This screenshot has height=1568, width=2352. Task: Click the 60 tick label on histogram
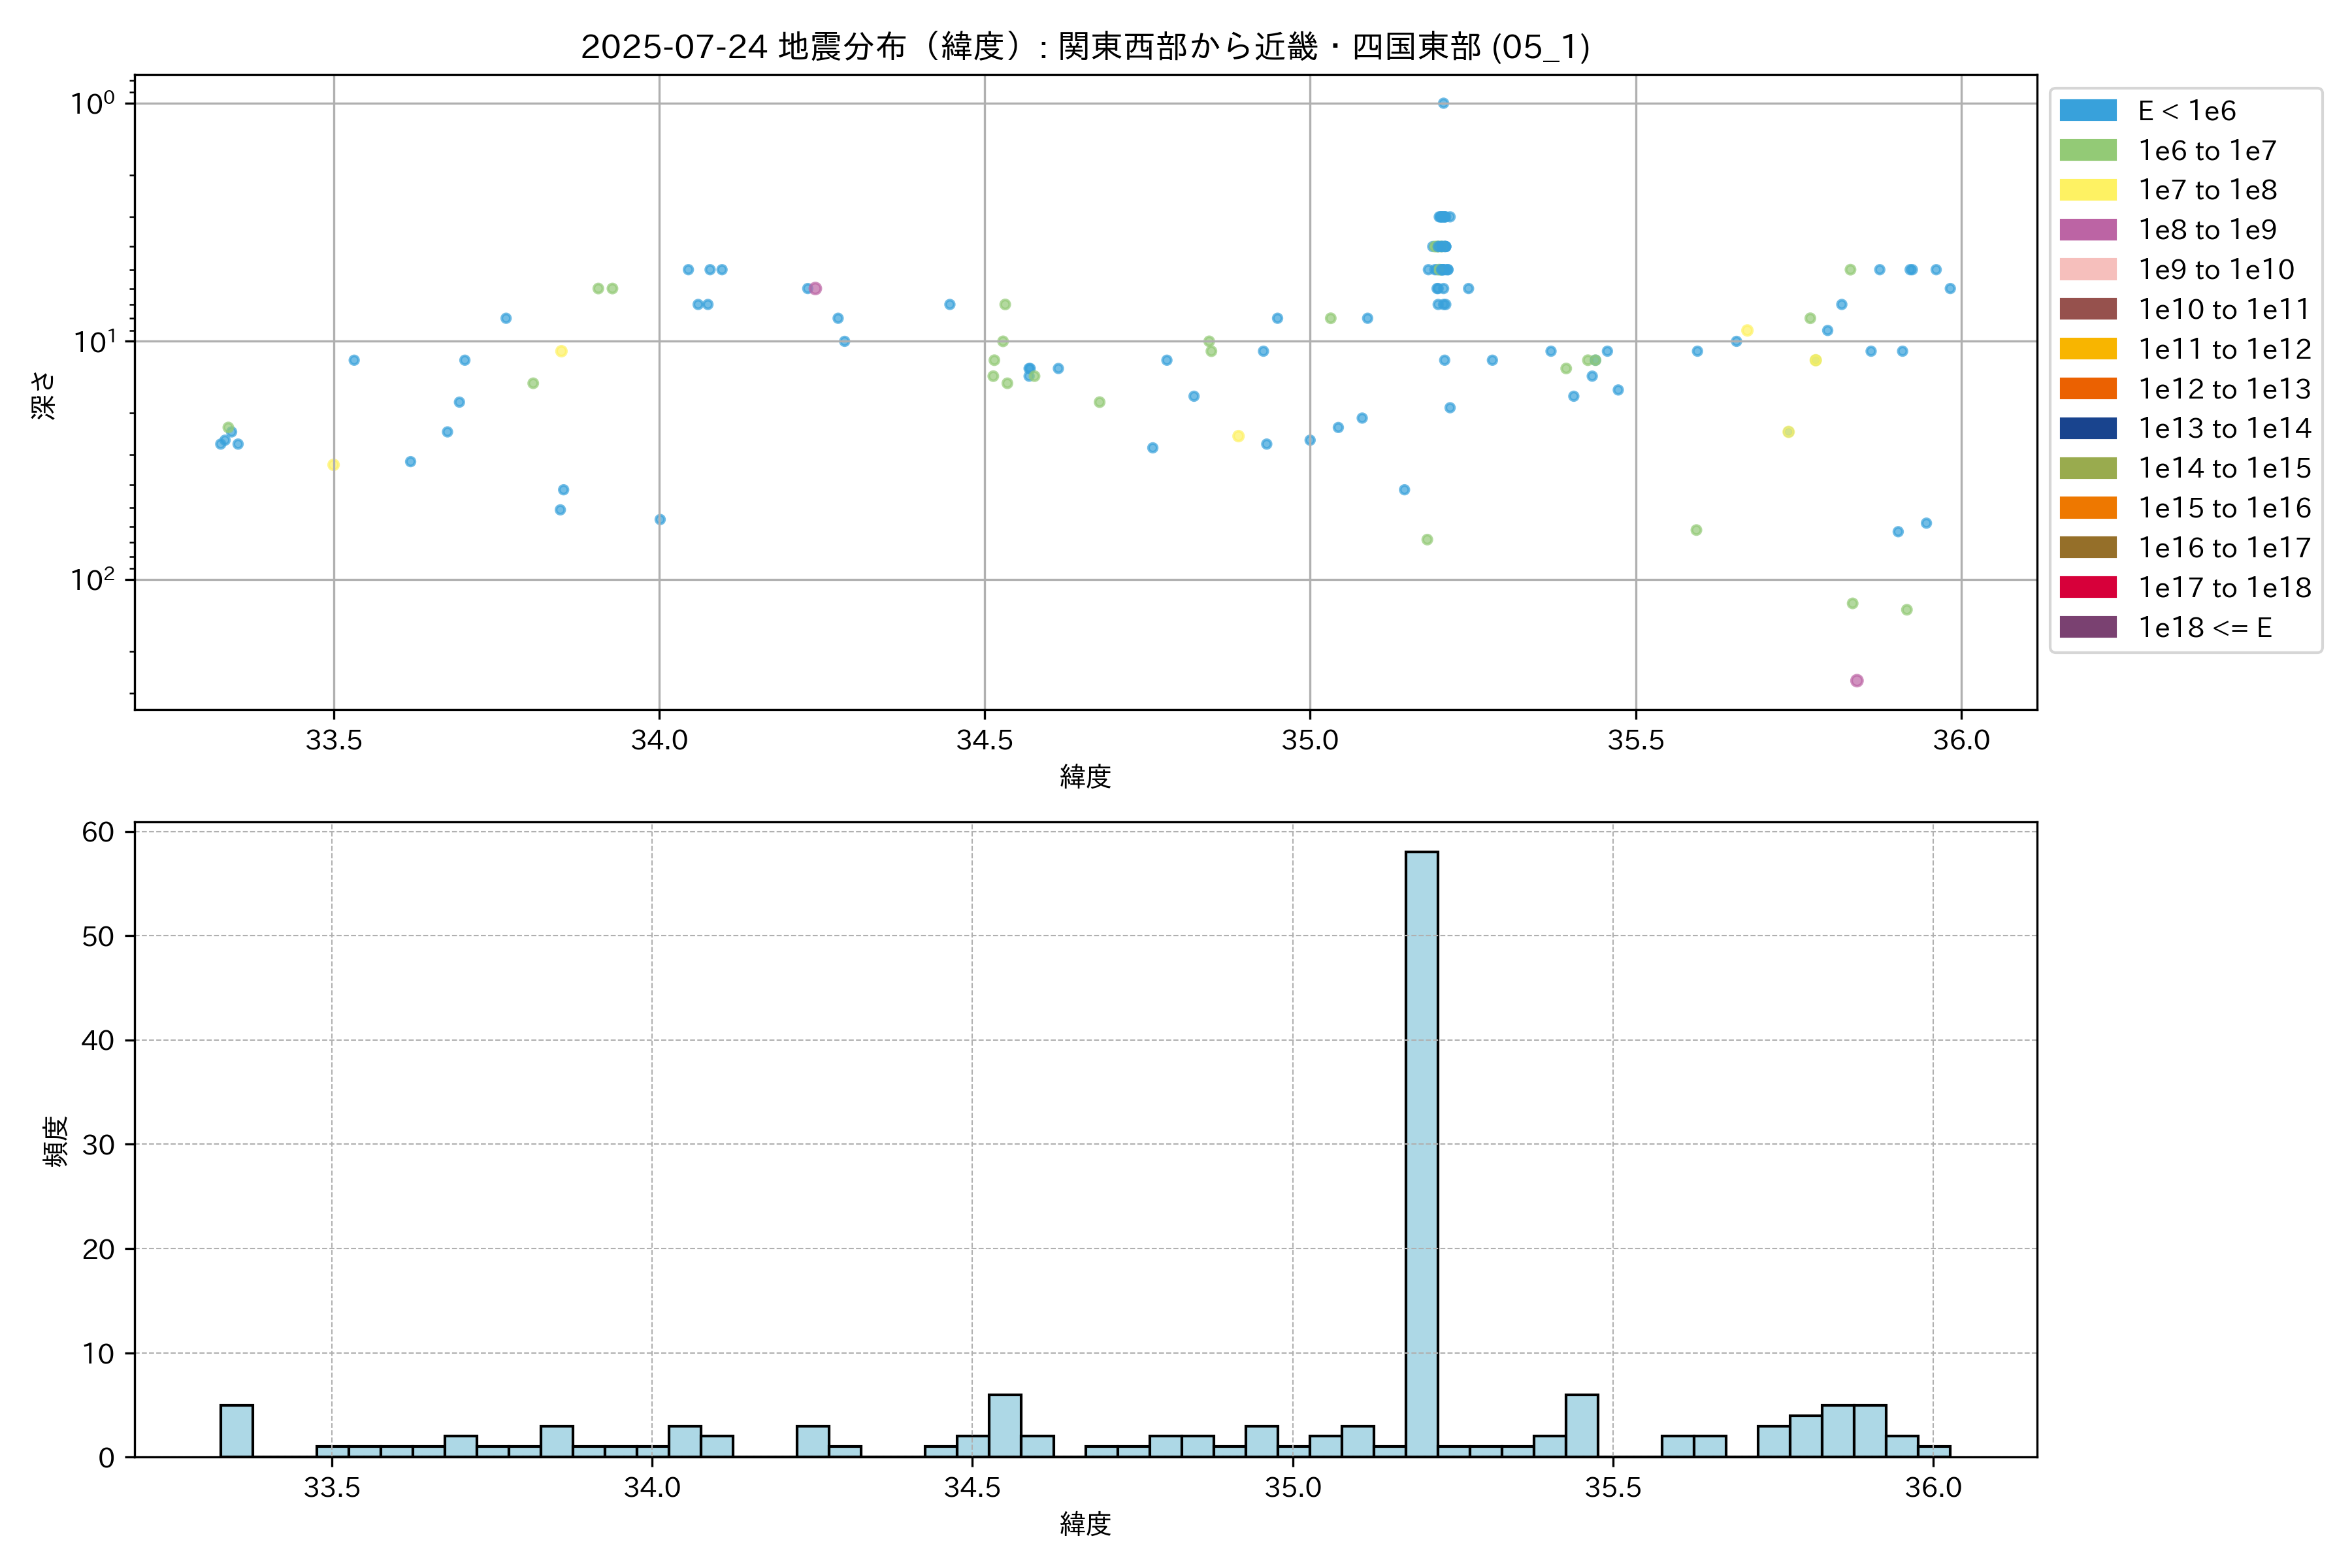(98, 832)
